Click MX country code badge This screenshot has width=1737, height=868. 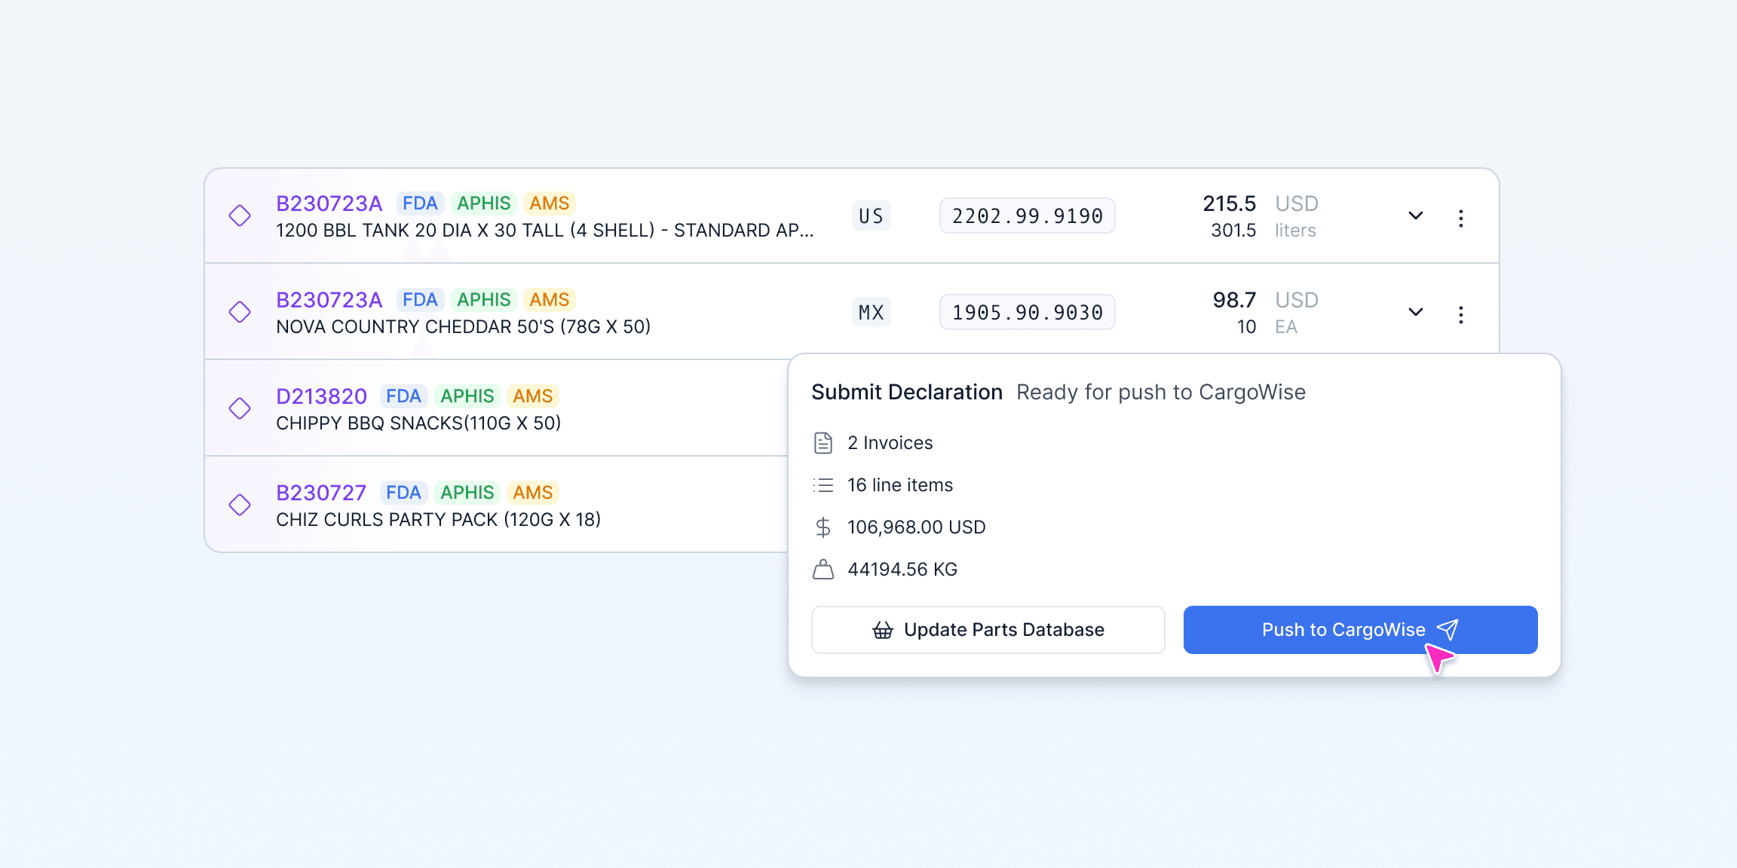pyautogui.click(x=871, y=313)
